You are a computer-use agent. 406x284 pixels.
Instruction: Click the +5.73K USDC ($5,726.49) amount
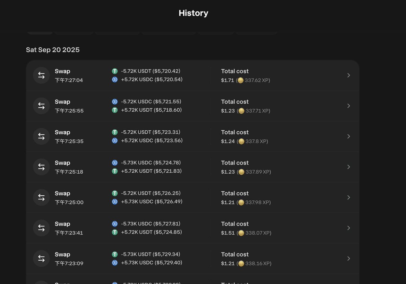click(152, 202)
